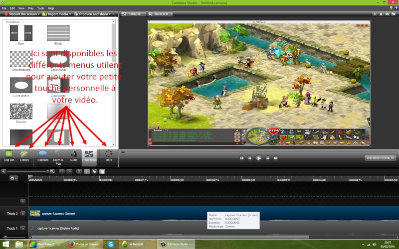Zoom out the timeline with small magnifier
The image size is (399, 249).
click(3, 171)
